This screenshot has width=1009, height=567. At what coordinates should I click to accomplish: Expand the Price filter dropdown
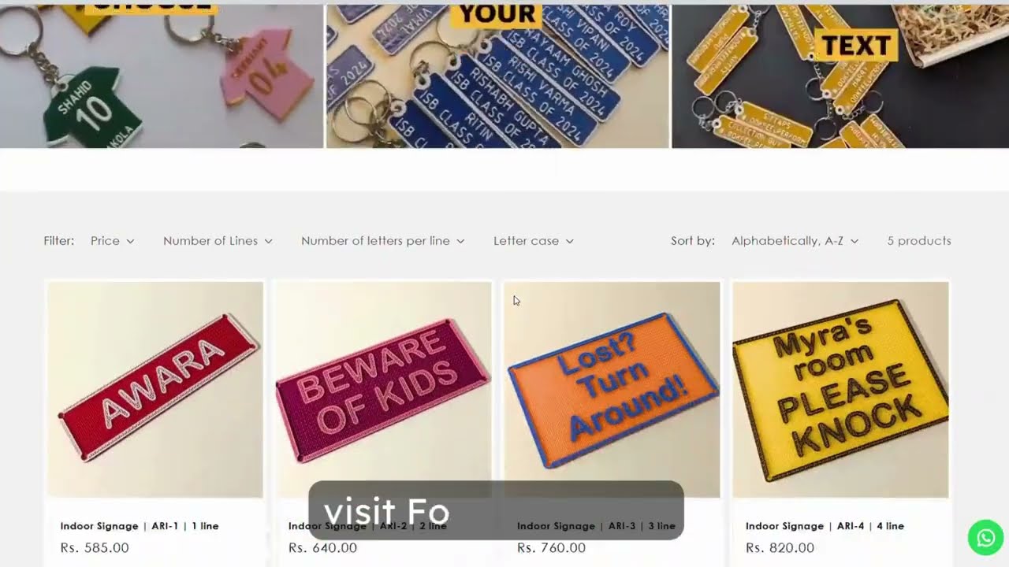112,241
